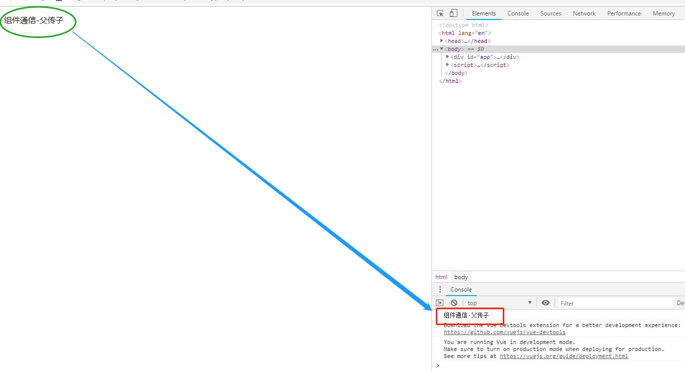This screenshot has width=685, height=371.
Task: Click the body breadcrumb
Action: [x=461, y=277]
